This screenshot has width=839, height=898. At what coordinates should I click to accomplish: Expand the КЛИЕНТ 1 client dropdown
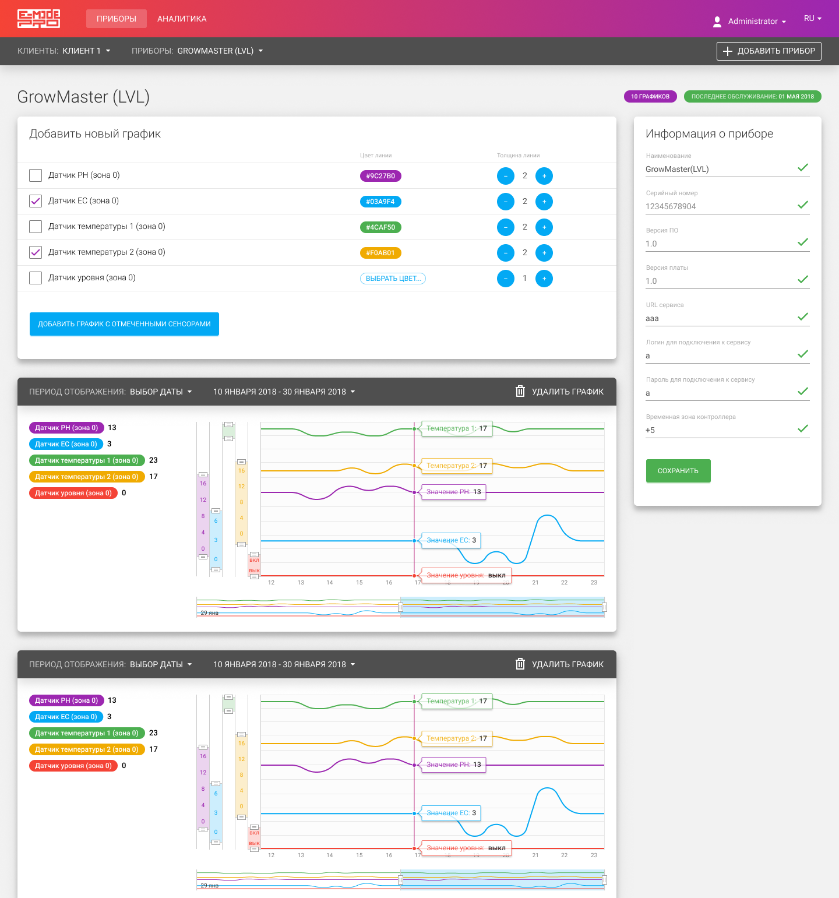pyautogui.click(x=86, y=51)
